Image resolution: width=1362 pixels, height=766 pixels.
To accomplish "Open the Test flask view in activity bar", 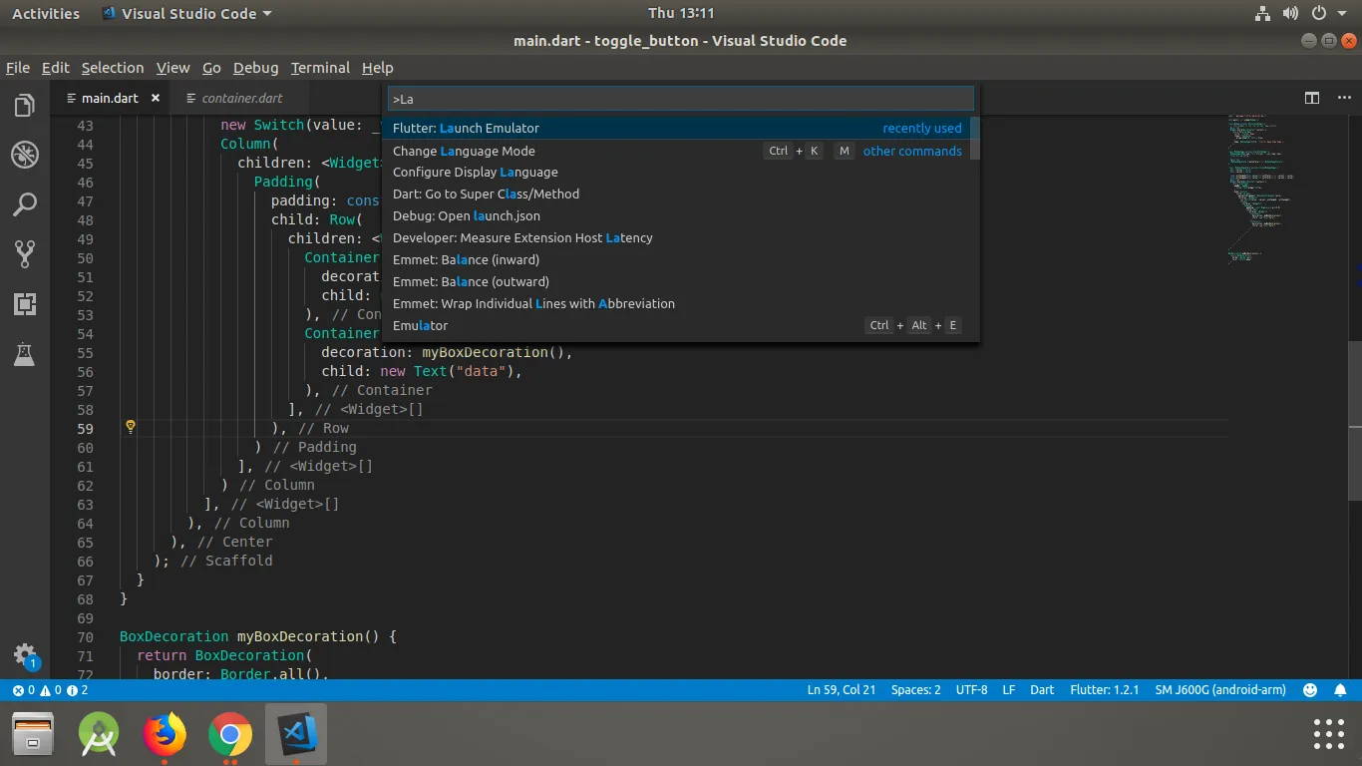I will click(x=25, y=353).
